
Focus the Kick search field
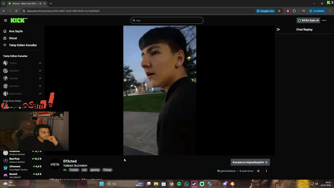coord(167,20)
